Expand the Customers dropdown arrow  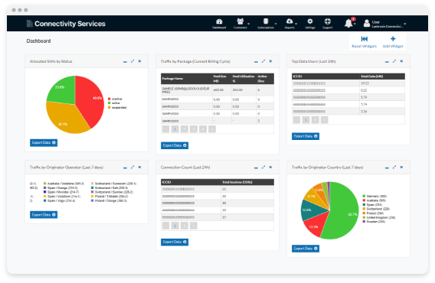248,24
